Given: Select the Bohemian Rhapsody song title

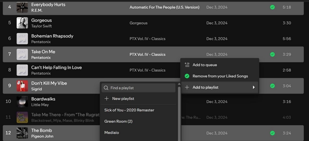Looking at the screenshot, I should pyautogui.click(x=52, y=36).
